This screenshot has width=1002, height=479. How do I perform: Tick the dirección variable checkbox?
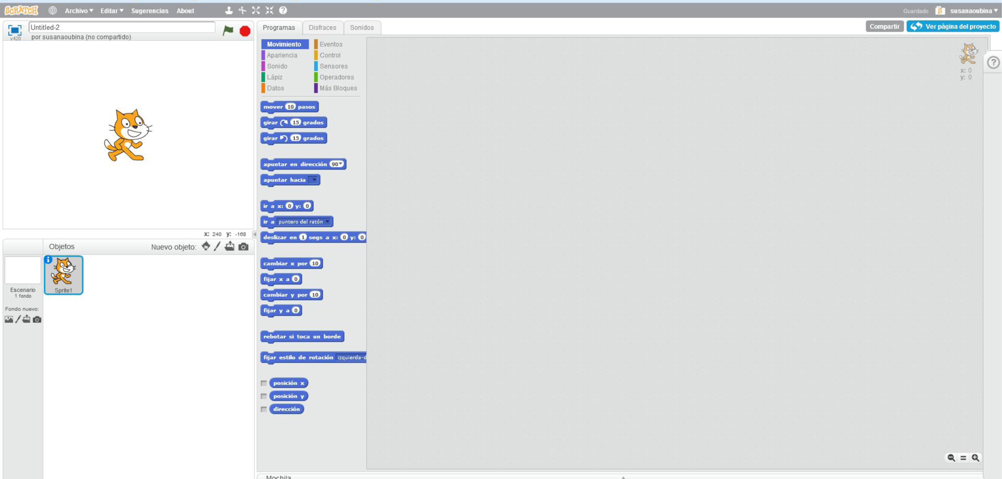click(264, 409)
